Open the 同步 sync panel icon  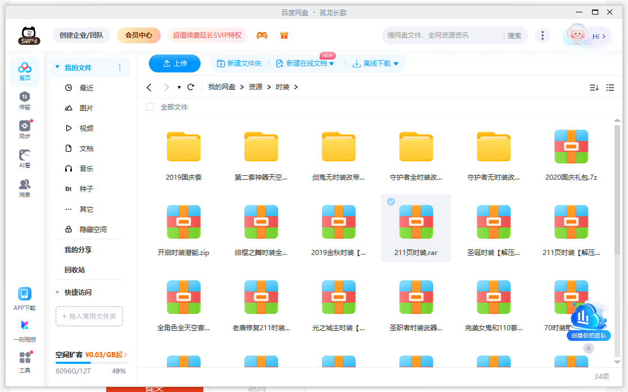25,129
